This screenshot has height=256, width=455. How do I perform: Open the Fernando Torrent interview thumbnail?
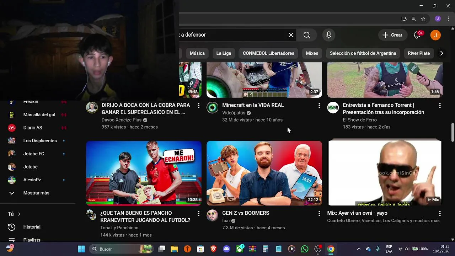(x=385, y=80)
